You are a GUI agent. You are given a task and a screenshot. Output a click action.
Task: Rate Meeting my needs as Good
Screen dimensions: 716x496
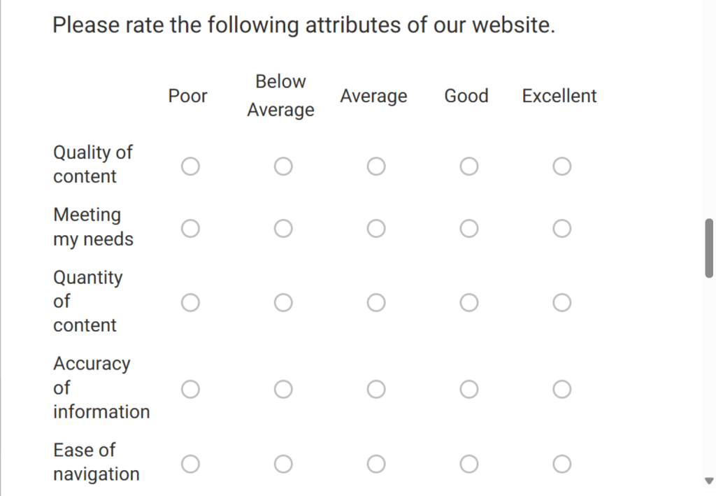pyautogui.click(x=469, y=229)
